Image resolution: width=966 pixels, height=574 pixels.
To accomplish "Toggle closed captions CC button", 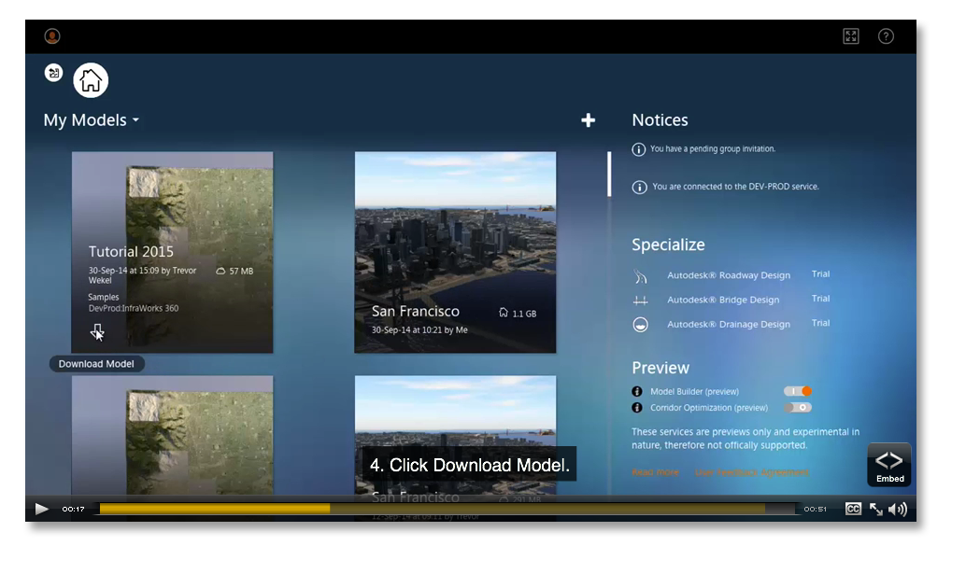I will [853, 509].
